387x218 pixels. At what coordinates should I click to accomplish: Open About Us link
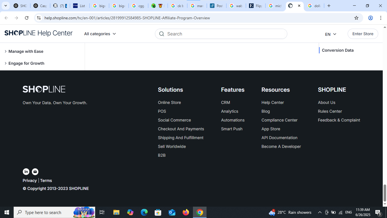click(x=327, y=102)
